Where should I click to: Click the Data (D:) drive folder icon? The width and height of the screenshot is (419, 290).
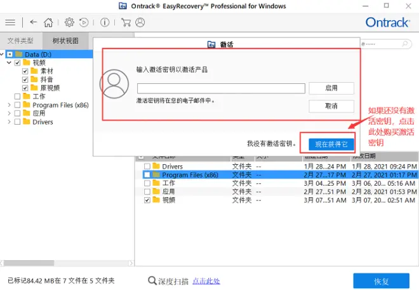[x=18, y=54]
